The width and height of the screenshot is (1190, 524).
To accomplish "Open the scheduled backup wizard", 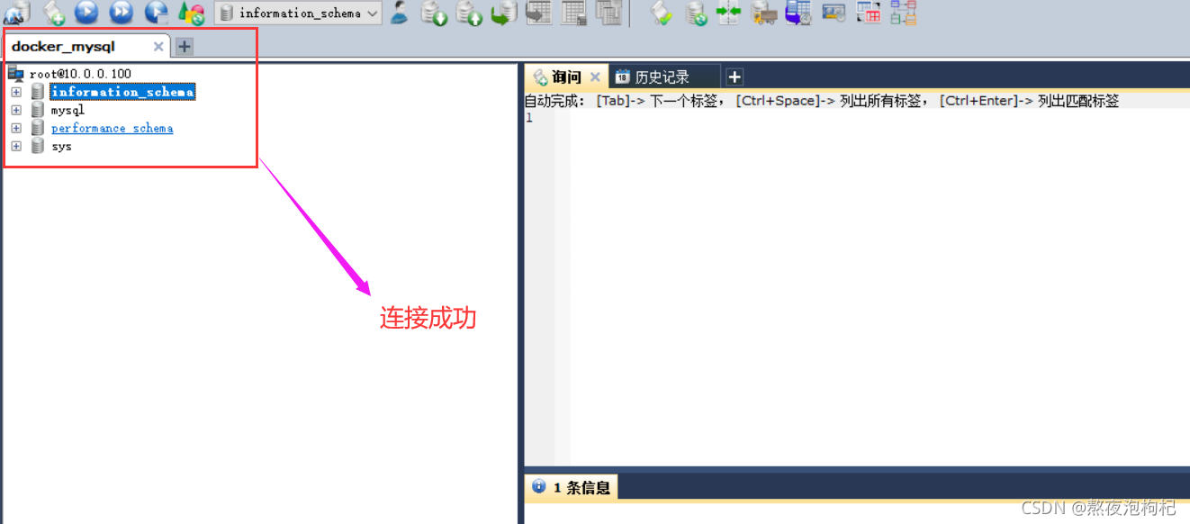I will pos(798,13).
